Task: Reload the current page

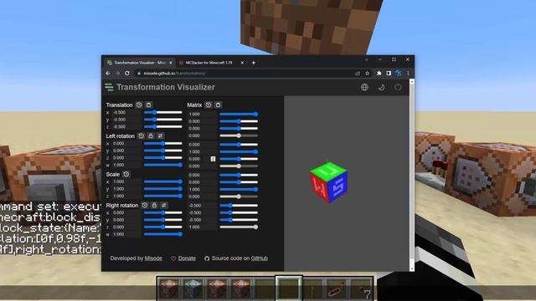Action: tap(127, 74)
